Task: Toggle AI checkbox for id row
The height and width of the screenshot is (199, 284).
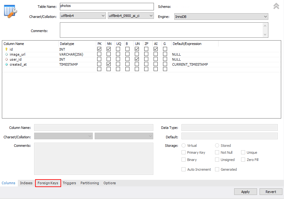Action: [155, 49]
